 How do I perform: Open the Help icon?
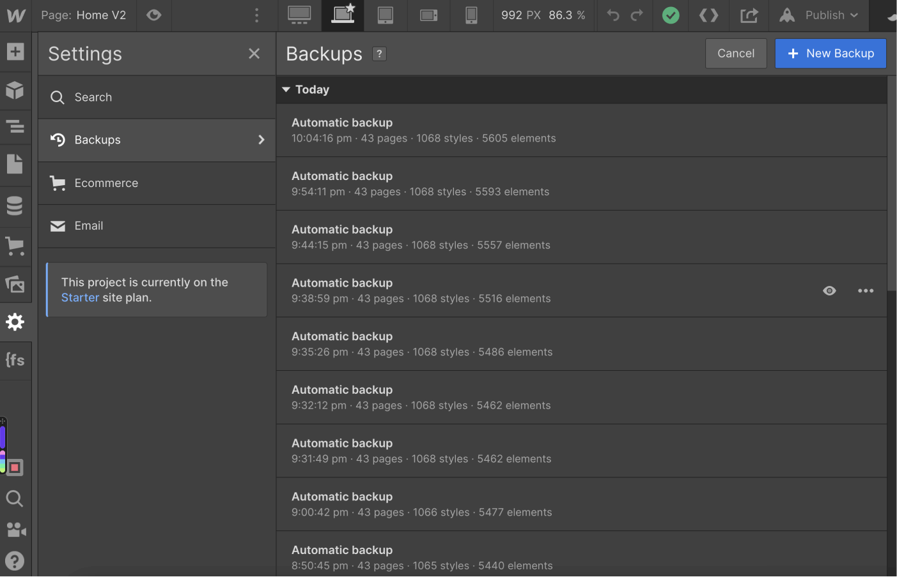click(14, 561)
